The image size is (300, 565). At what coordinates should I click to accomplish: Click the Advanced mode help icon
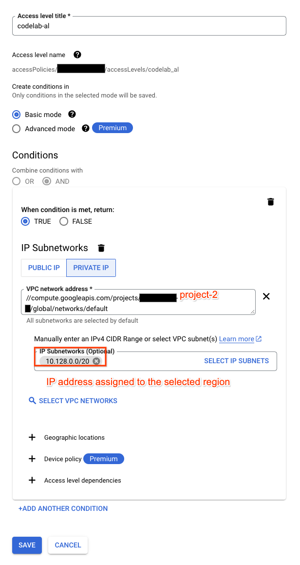coord(86,128)
